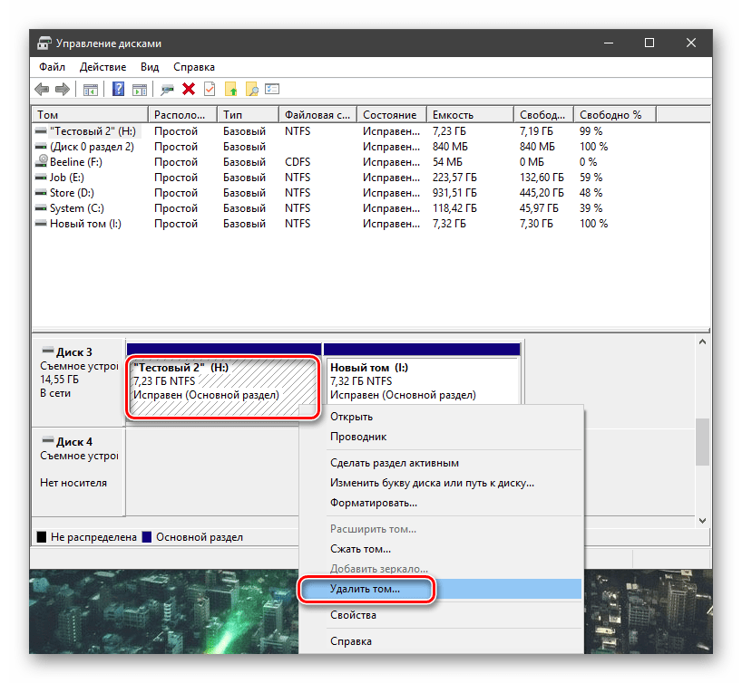Viewport: 742px width, 683px height.
Task: Click the disk pane scroll down arrow
Action: tap(701, 521)
